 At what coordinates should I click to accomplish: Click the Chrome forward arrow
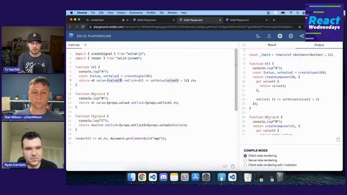coord(76,27)
